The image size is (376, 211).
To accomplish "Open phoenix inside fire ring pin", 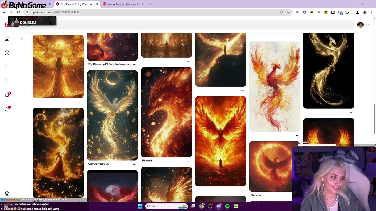I will (270, 166).
